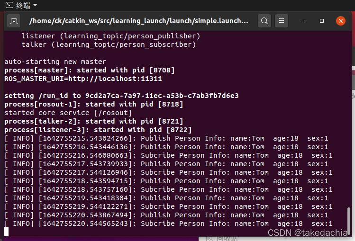Click the terminal icon in top bar
The image size is (355, 241).
(x=9, y=5)
